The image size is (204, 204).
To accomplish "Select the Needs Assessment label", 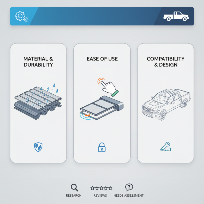I will [x=129, y=195].
